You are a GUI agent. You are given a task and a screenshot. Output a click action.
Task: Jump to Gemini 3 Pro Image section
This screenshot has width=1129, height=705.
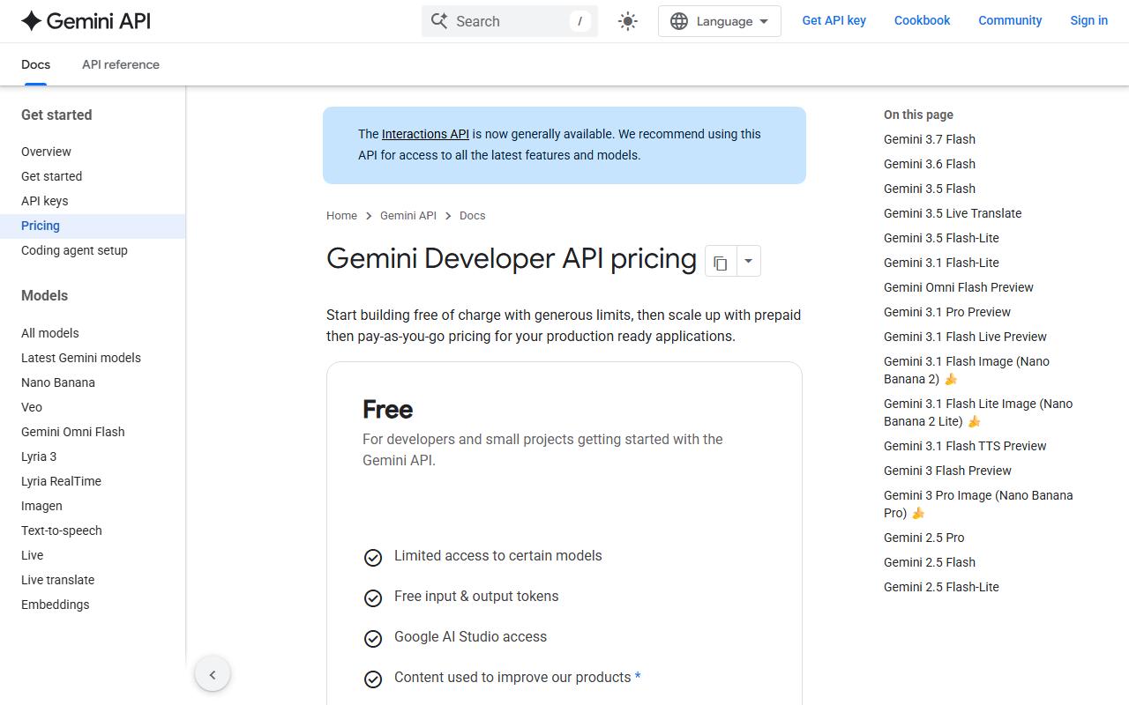pos(978,504)
